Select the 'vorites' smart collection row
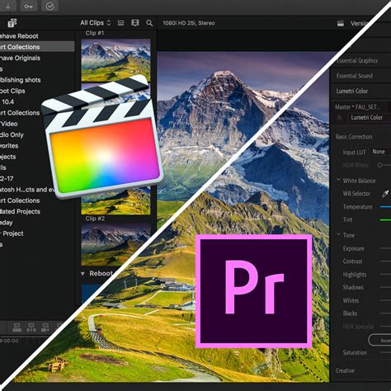Image resolution: width=391 pixels, height=391 pixels. point(9,146)
